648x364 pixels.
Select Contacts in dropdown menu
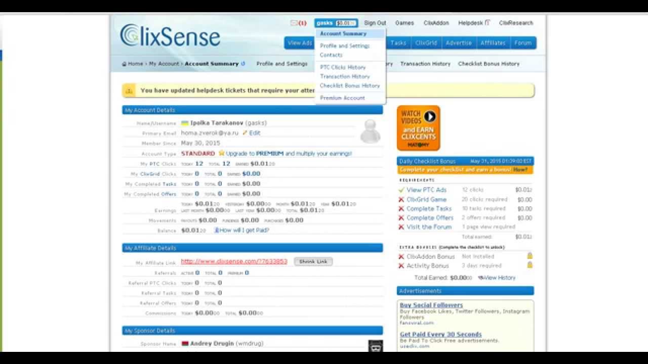point(331,55)
